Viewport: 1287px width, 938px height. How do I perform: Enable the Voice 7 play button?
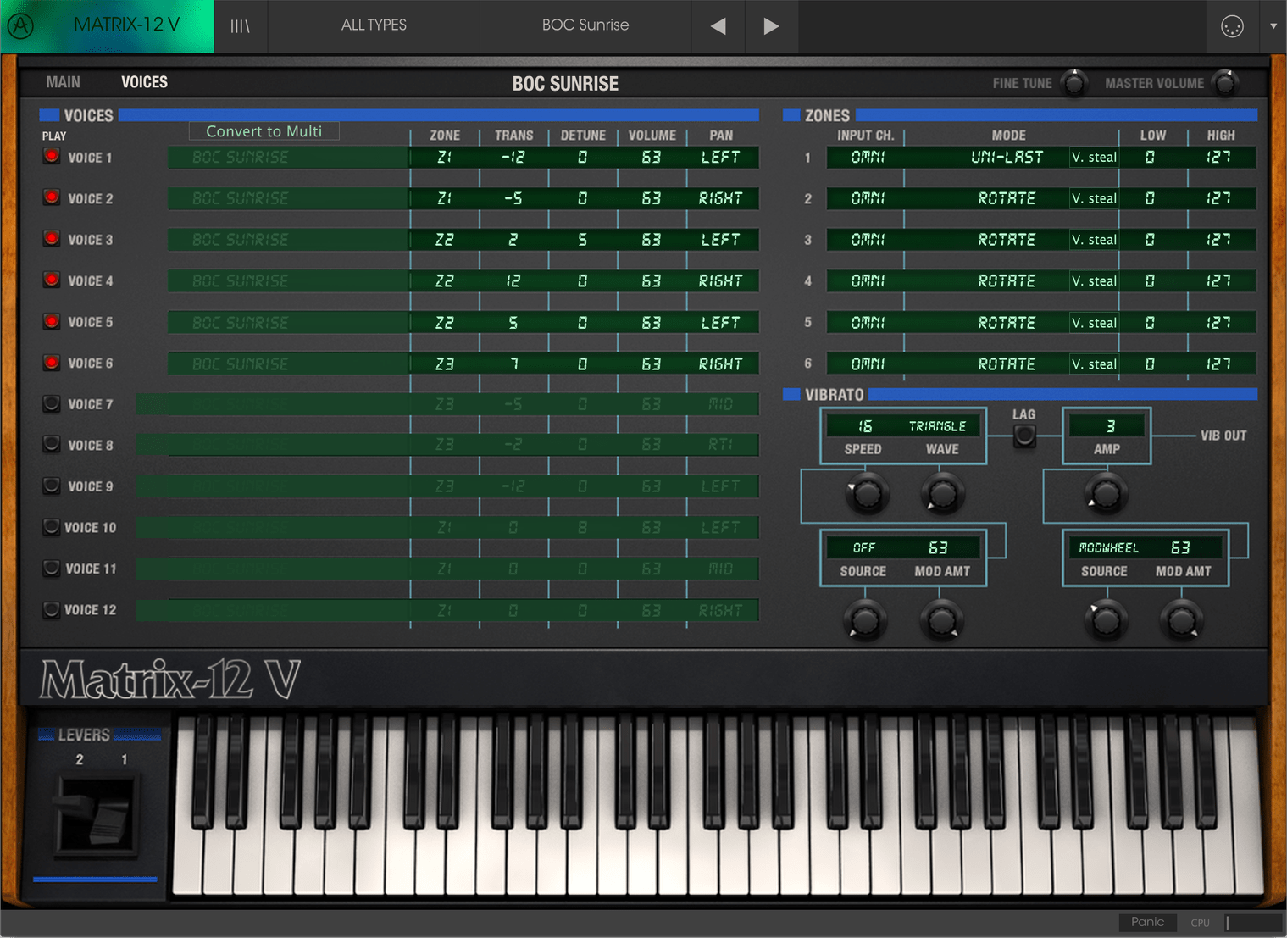pos(52,404)
